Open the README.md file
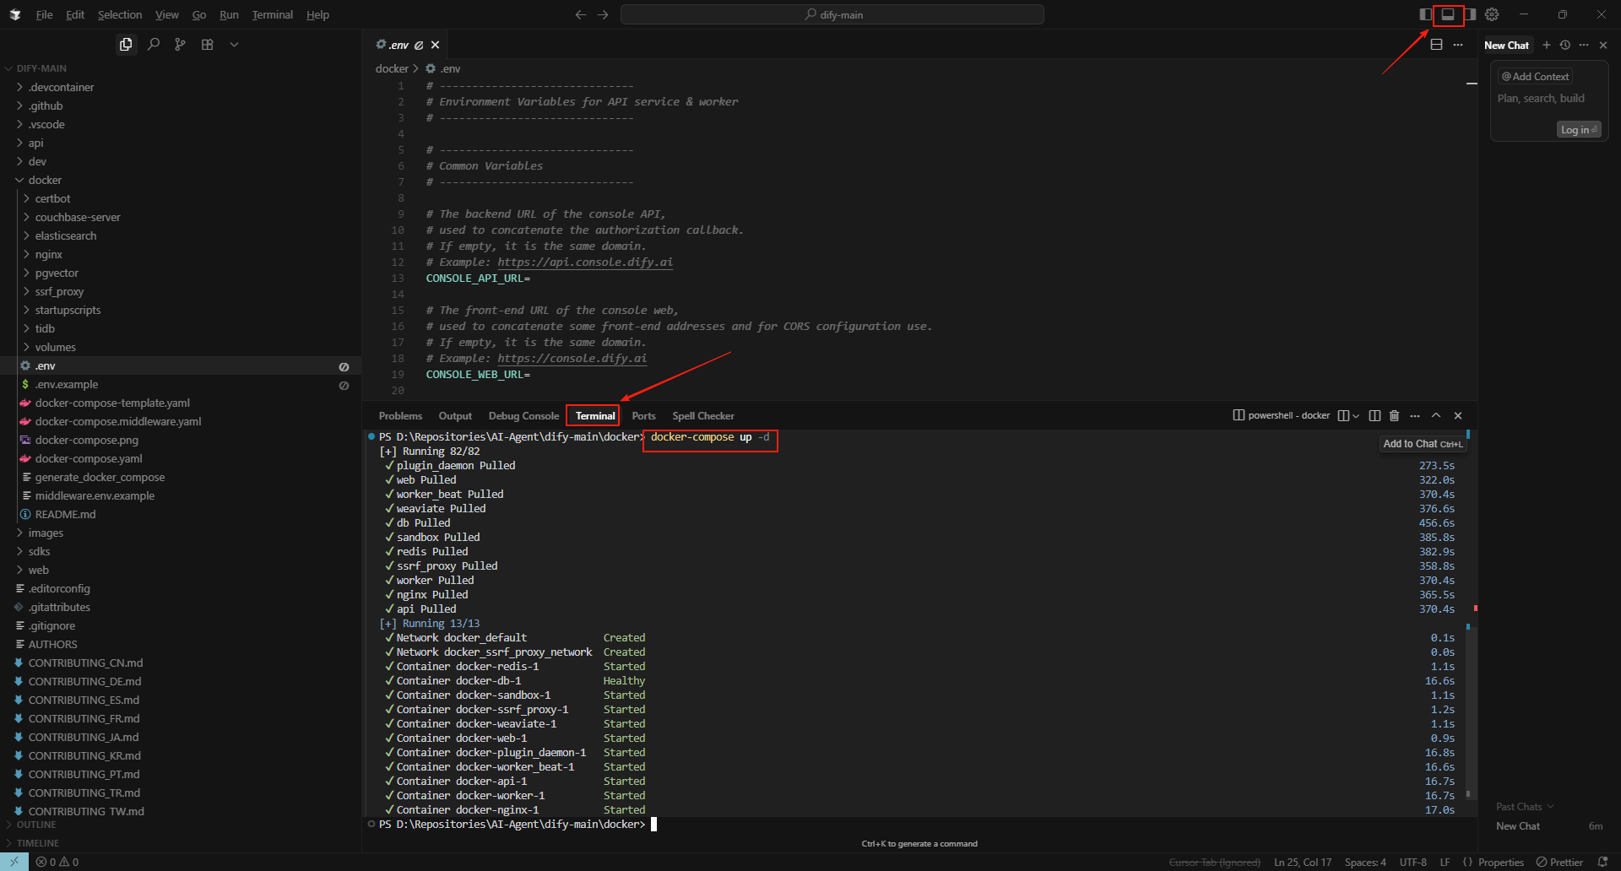The image size is (1621, 871). (x=65, y=514)
